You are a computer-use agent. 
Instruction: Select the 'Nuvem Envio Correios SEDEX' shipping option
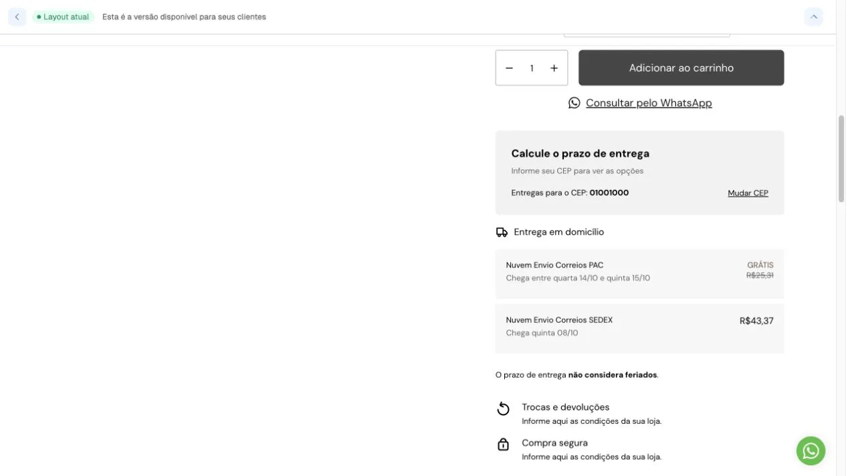coord(639,328)
